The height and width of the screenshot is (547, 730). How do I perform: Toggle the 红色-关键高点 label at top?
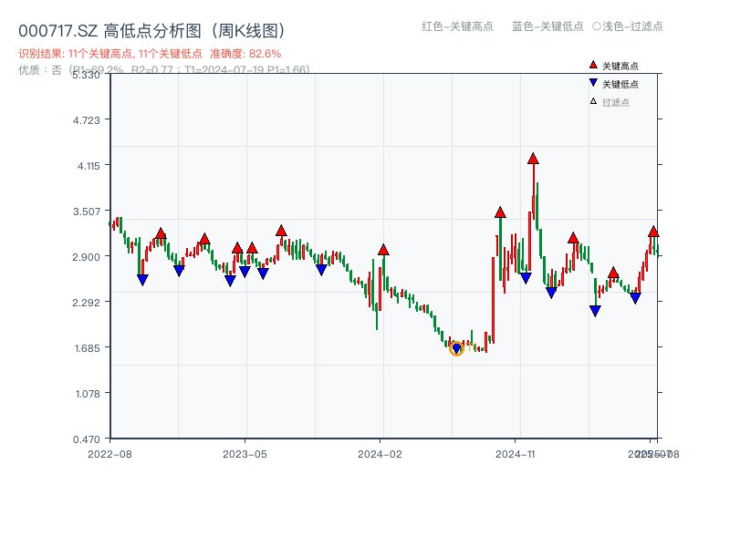pos(457,26)
